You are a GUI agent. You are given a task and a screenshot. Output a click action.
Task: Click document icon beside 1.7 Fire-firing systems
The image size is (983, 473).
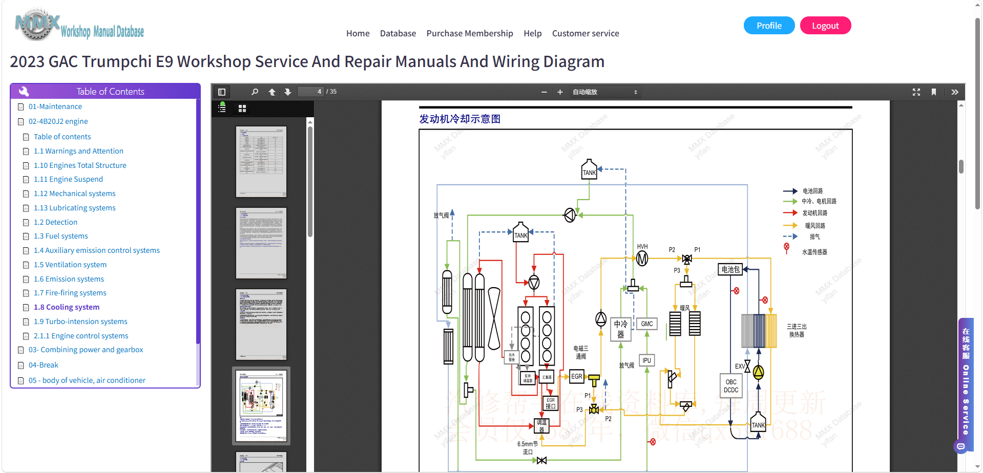click(x=26, y=293)
